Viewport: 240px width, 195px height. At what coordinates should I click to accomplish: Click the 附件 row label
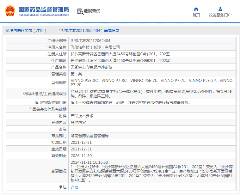click(63, 116)
